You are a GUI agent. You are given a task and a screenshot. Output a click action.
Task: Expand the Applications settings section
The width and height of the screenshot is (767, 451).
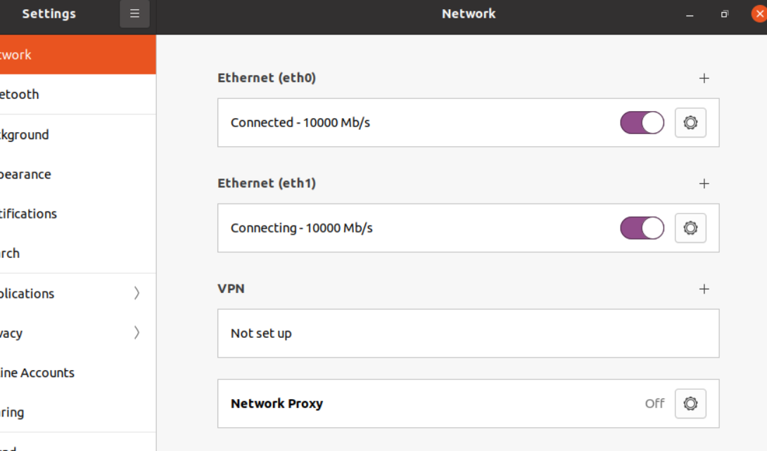[70, 294]
